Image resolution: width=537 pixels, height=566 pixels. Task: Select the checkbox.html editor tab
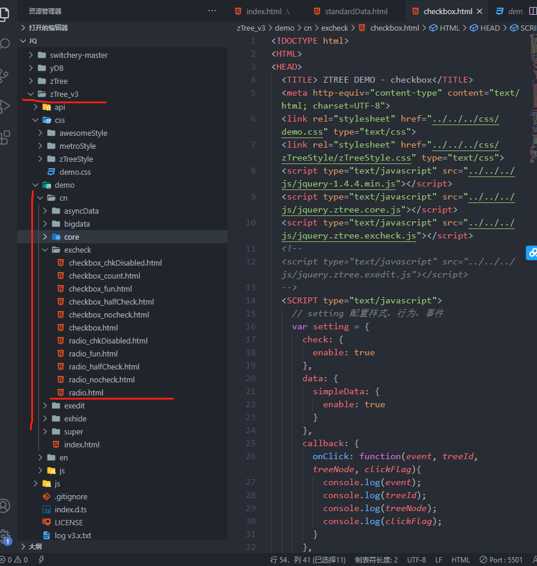(x=447, y=11)
